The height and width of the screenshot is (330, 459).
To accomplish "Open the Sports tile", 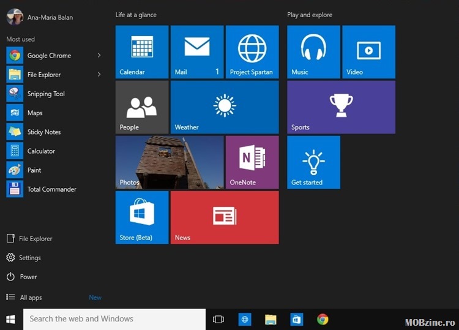I will coord(341,107).
